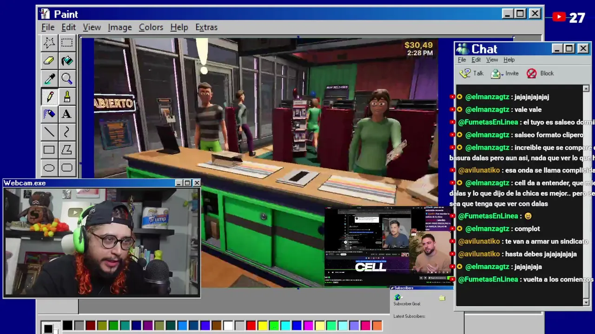Click the current foreground/background color indicator
The width and height of the screenshot is (595, 334).
coord(50,328)
